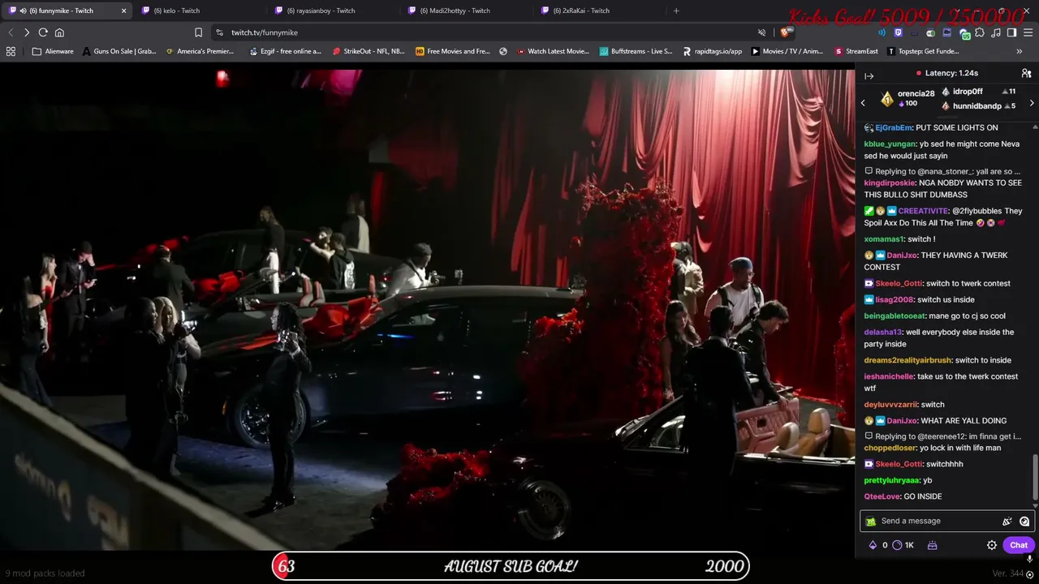Open the Bits balance icon
This screenshot has width=1039, height=584.
873,545
